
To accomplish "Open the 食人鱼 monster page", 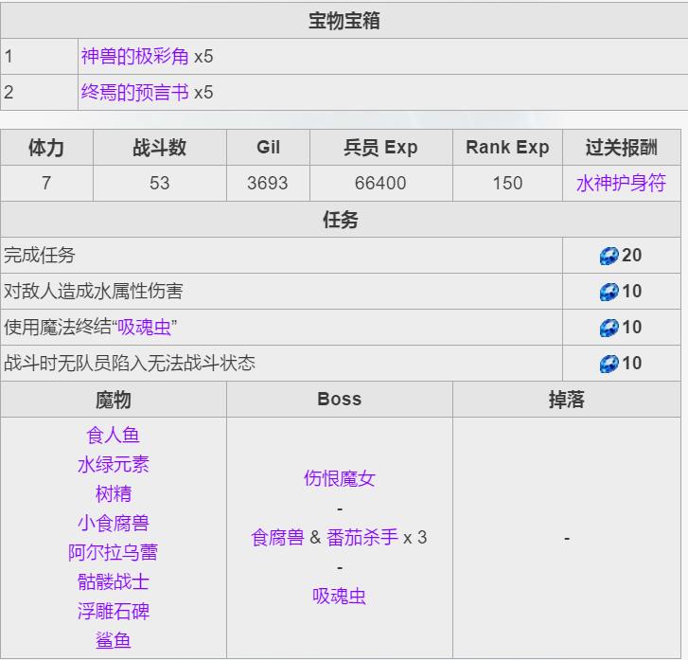I will (x=114, y=436).
